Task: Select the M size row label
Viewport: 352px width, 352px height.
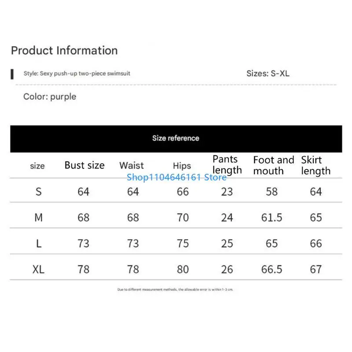Action: [x=39, y=217]
